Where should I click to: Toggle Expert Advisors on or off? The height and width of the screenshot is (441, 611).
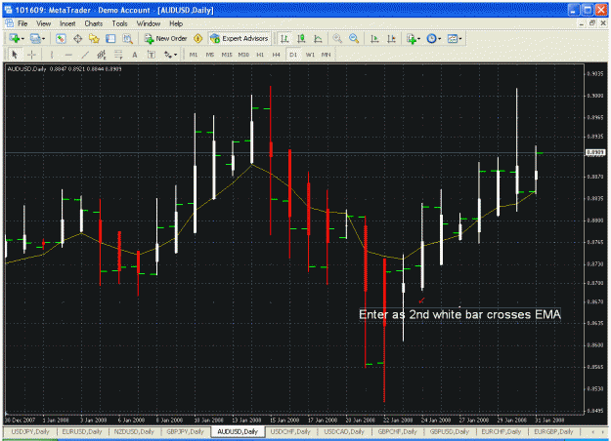point(240,38)
